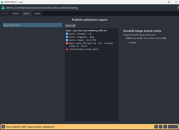Click the Publish button
This screenshot has width=179, height=130.
point(173,127)
